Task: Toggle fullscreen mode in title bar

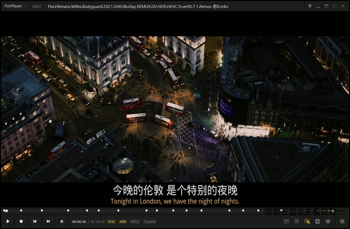Action: [334, 6]
